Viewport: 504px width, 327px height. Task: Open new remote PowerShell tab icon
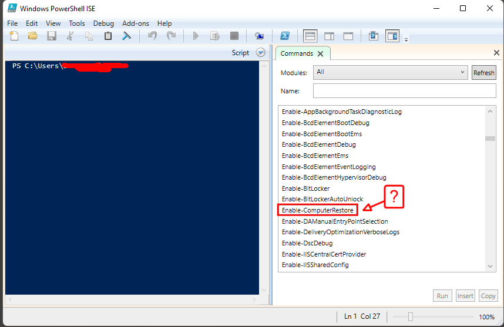(x=260, y=36)
